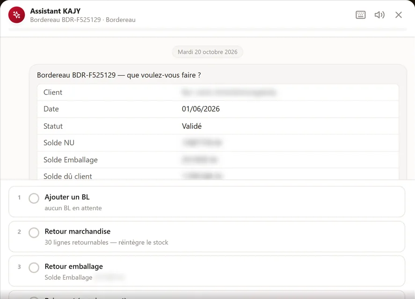
Task: Click the Solde Emballage text under Retour emballage
Action: point(68,278)
